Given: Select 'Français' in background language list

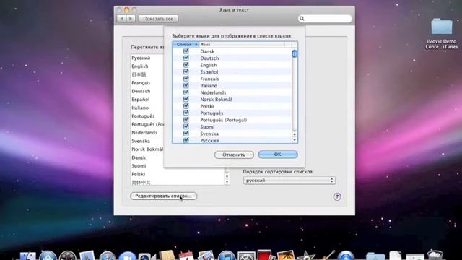Looking at the screenshot, I should [x=141, y=83].
